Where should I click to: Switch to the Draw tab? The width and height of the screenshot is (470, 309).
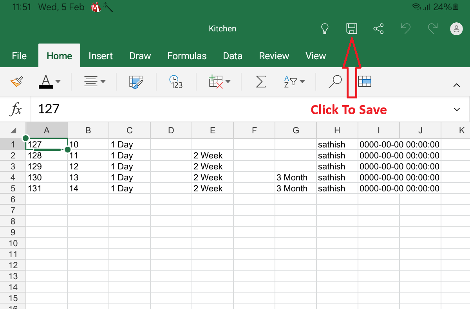[140, 56]
